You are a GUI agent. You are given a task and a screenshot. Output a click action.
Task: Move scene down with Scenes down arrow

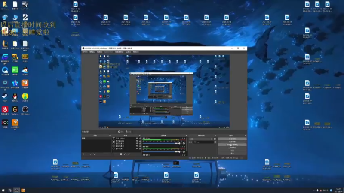(95, 154)
